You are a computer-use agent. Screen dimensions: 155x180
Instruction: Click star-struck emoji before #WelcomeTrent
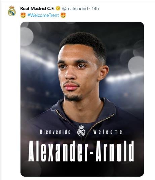click(23, 15)
